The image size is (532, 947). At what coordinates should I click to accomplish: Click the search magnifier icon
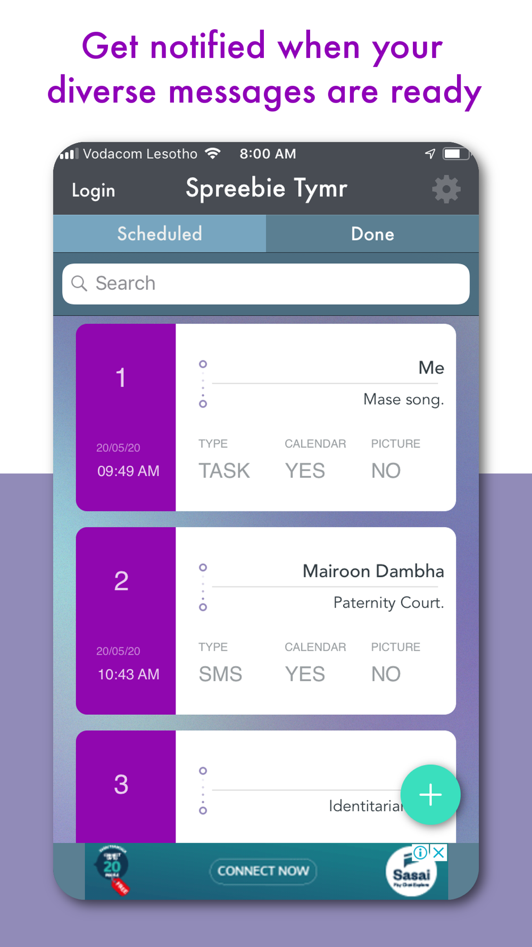[x=79, y=283]
